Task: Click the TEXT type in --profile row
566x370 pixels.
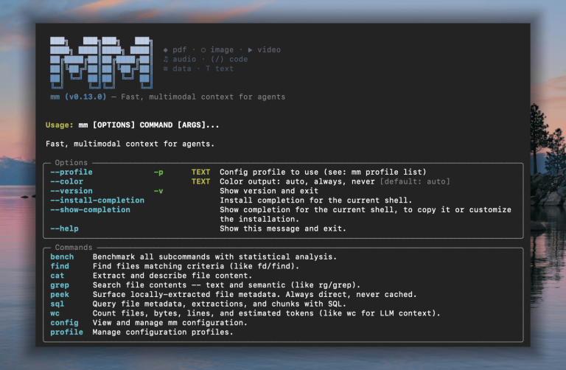Action: tap(200, 172)
